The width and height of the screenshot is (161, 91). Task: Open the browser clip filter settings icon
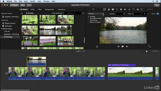pyautogui.click(x=83, y=13)
